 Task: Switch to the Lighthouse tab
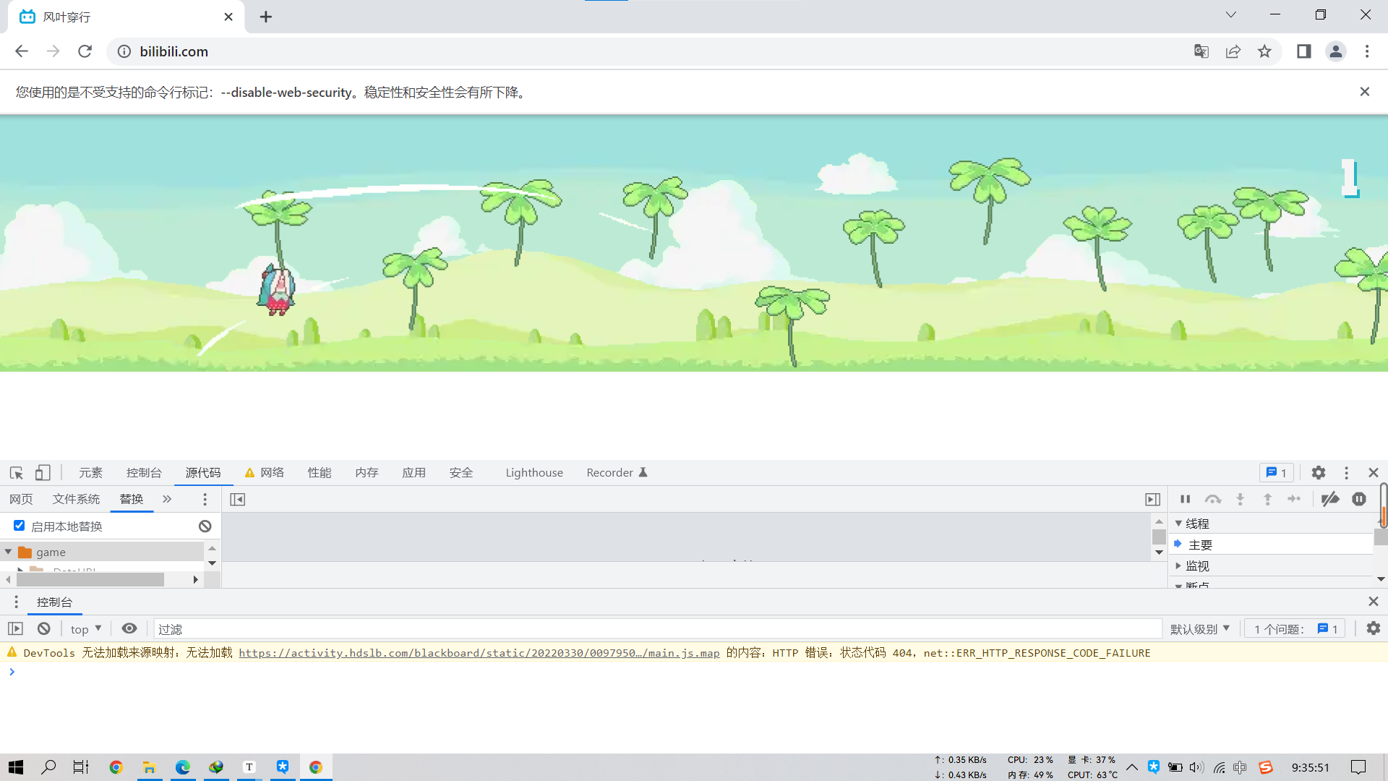(x=534, y=473)
